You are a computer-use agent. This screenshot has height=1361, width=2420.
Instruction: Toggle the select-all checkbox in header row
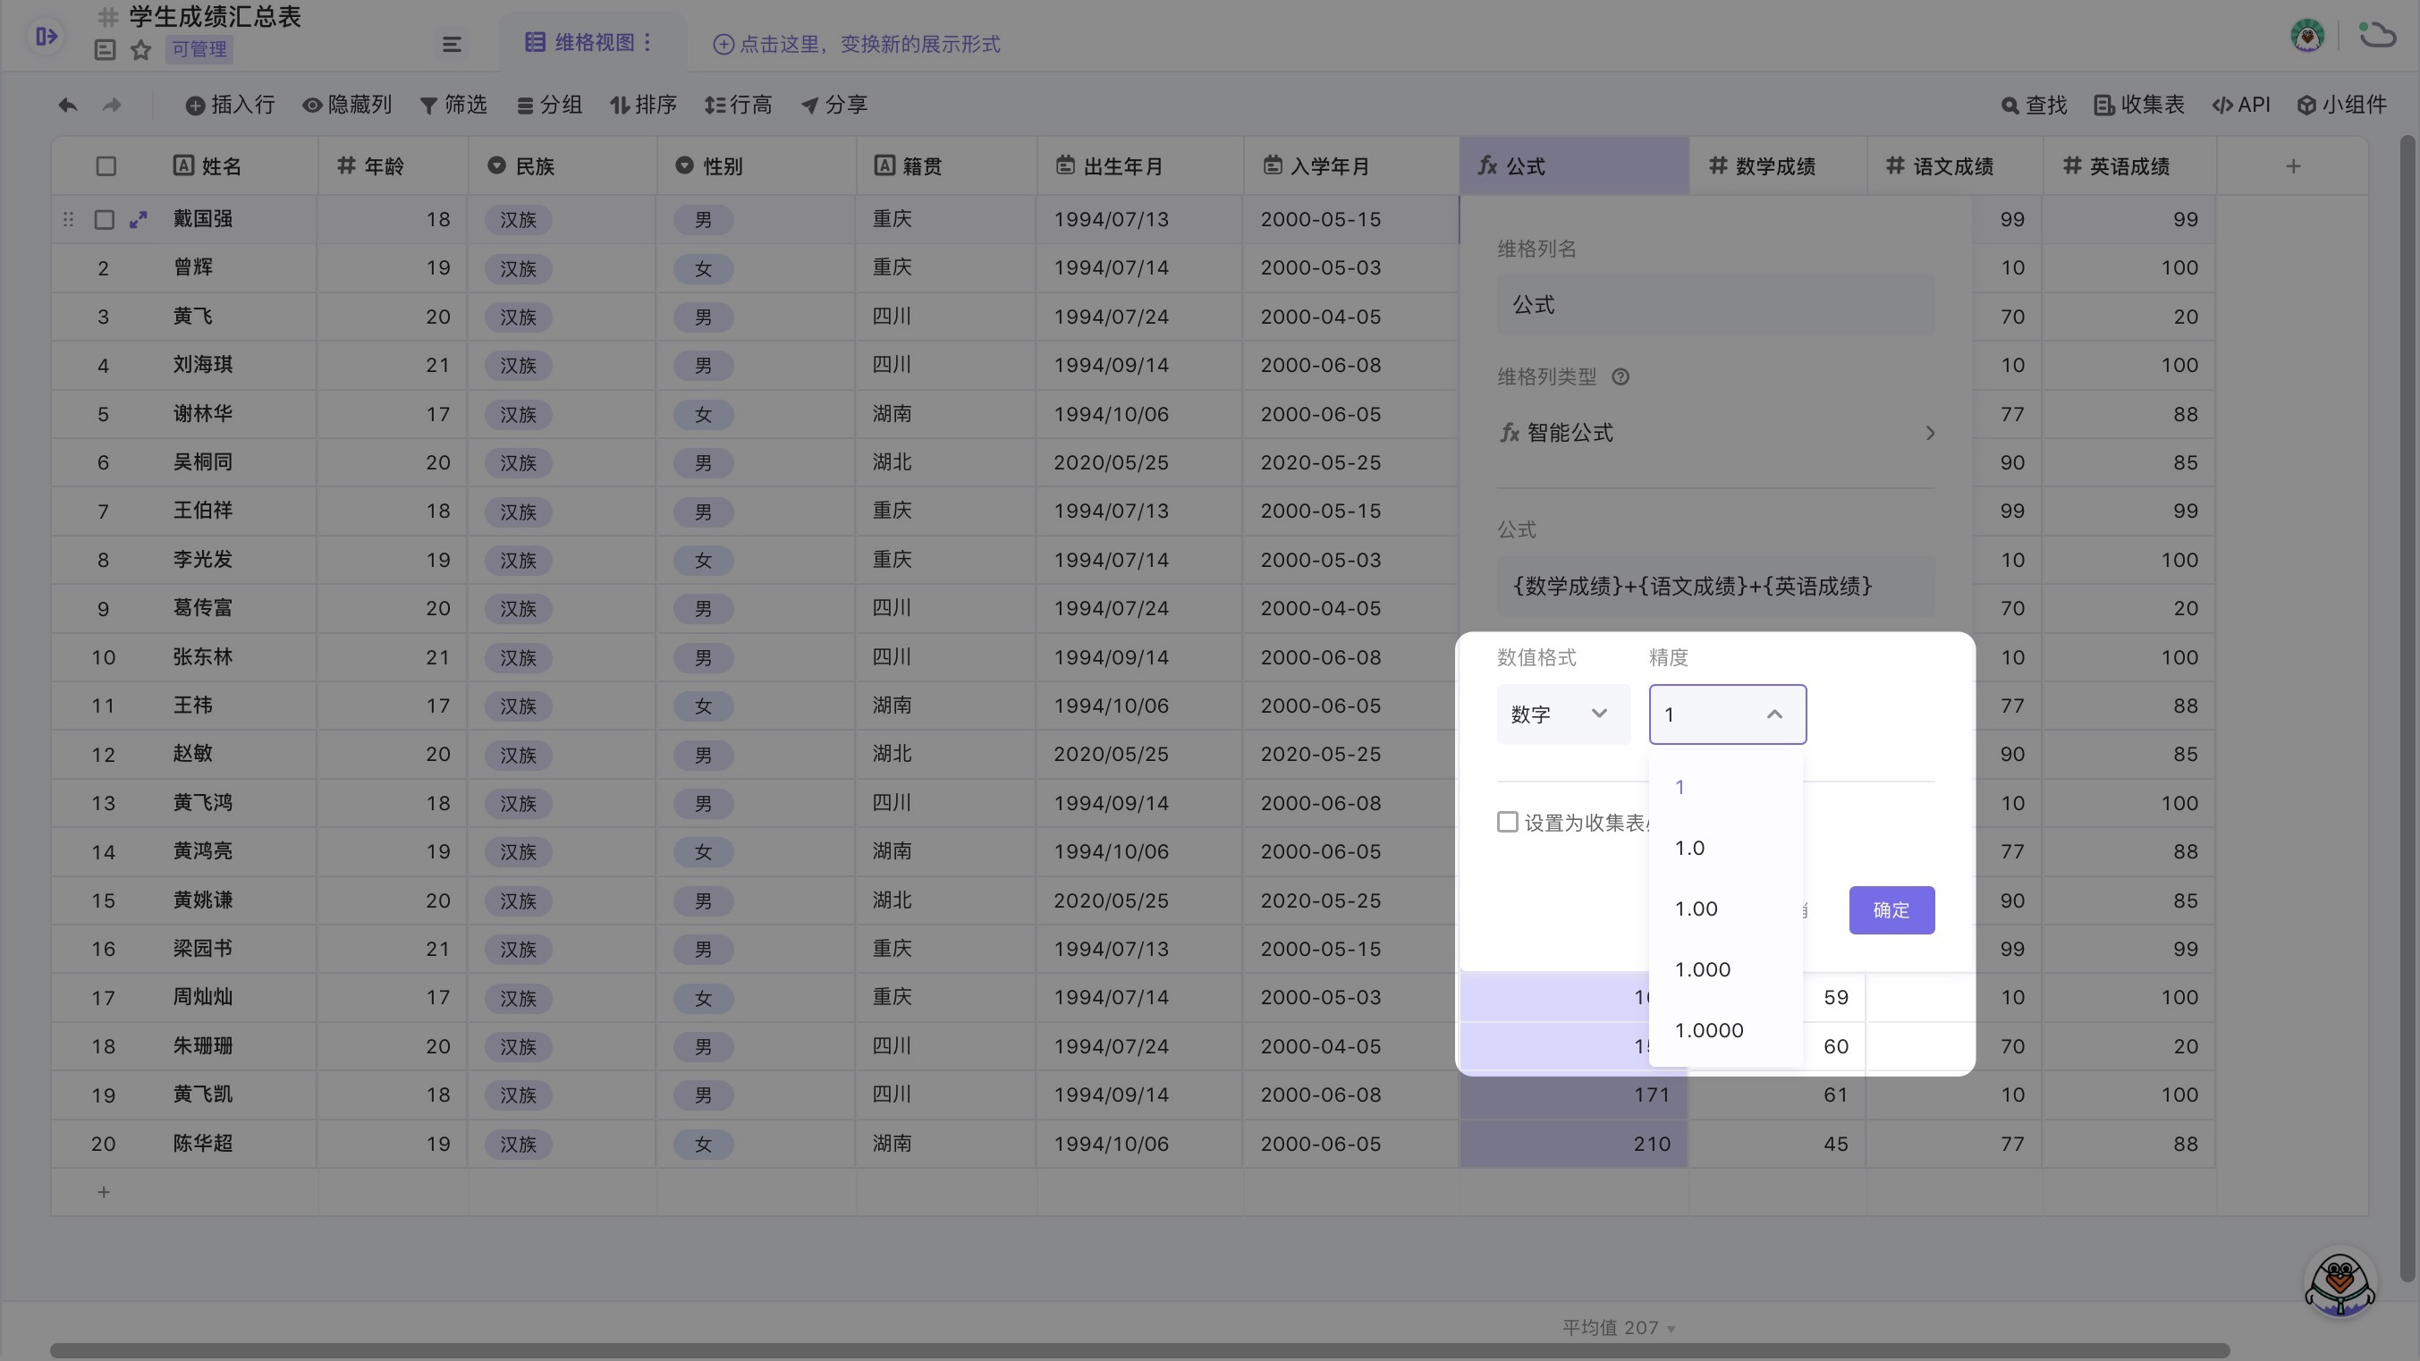(x=106, y=165)
